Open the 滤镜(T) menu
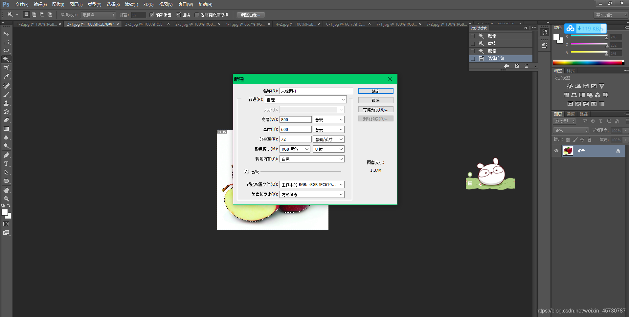The height and width of the screenshot is (317, 629). tap(131, 5)
